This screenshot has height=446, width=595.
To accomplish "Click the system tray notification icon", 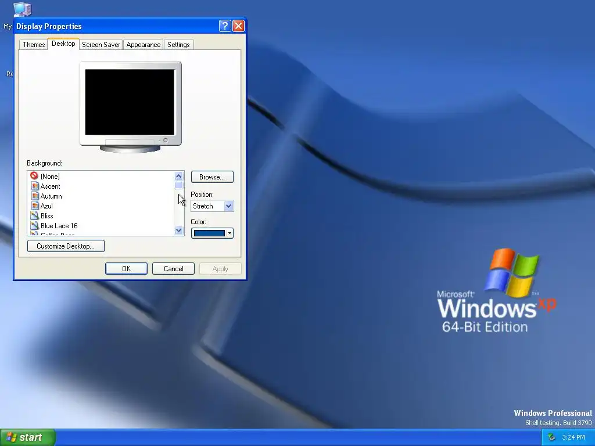I will pos(552,437).
